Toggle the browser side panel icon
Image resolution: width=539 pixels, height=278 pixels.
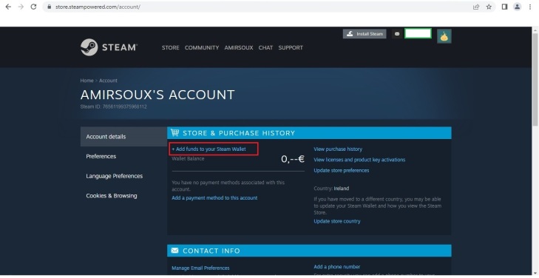point(504,7)
